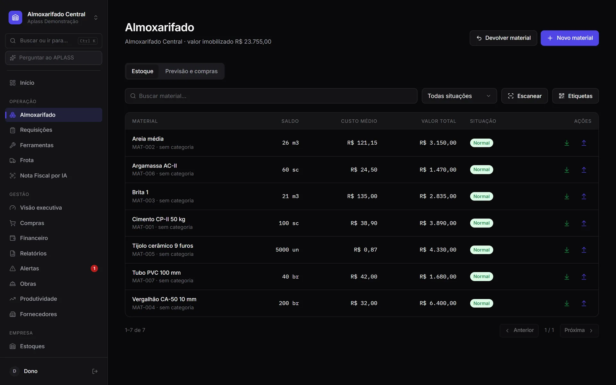The image size is (616, 385).
Task: Click the purple exit arrow for Brita 1
Action: point(584,196)
